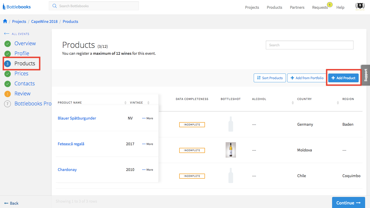Viewport: 370px width, 208px height.
Task: Click CapeWine 2018 in the breadcrumb
Action: (44, 22)
